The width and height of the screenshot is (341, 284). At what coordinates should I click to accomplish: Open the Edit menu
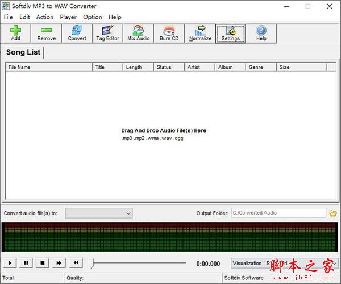pyautogui.click(x=24, y=17)
